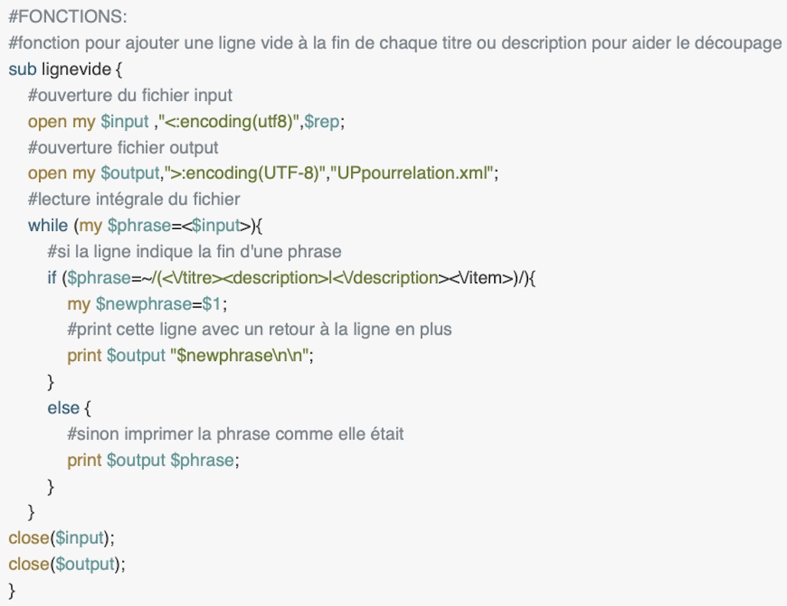Click the $phrase variable in while condition
787x606 pixels.
point(139,226)
